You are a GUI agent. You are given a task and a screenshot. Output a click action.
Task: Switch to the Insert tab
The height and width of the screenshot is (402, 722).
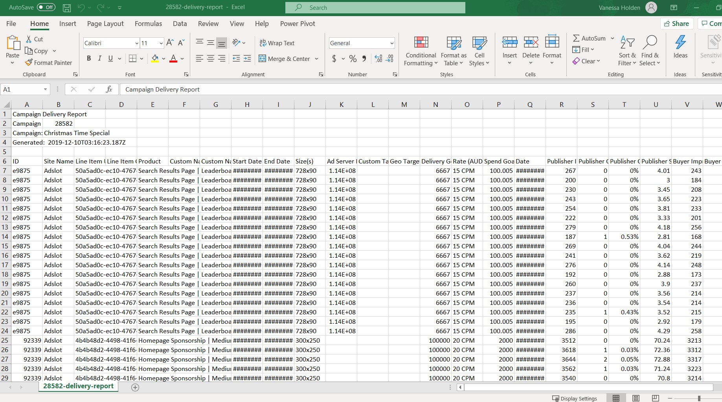point(68,24)
